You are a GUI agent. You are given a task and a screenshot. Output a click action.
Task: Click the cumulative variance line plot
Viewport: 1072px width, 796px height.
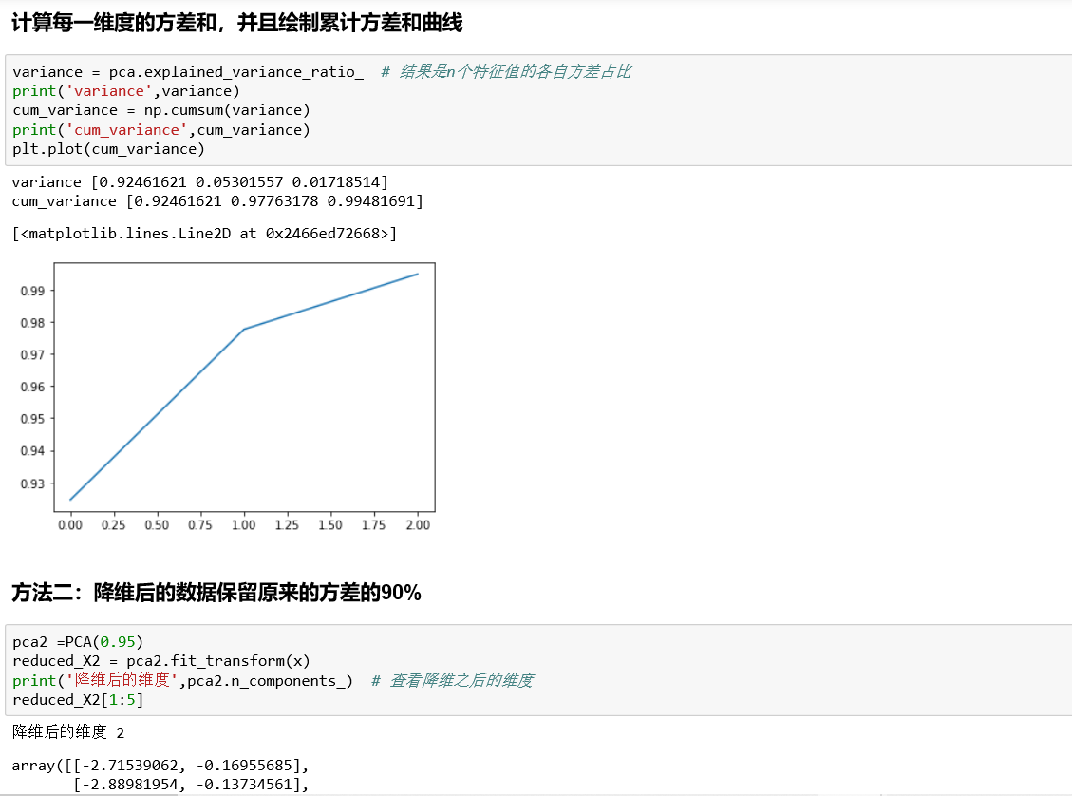[244, 387]
